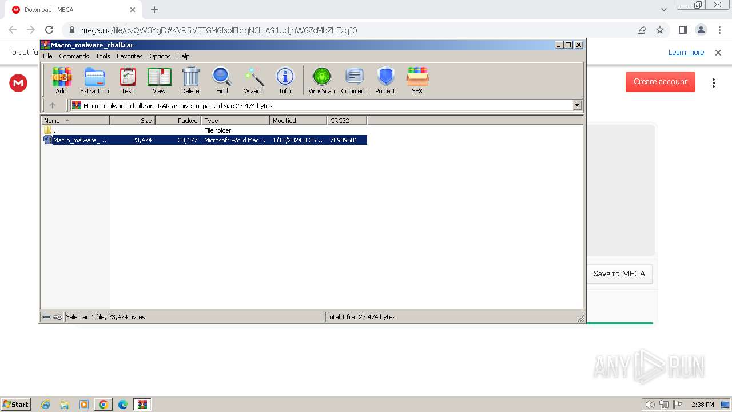Reload the MEGA page
732x412 pixels.
[x=49, y=30]
